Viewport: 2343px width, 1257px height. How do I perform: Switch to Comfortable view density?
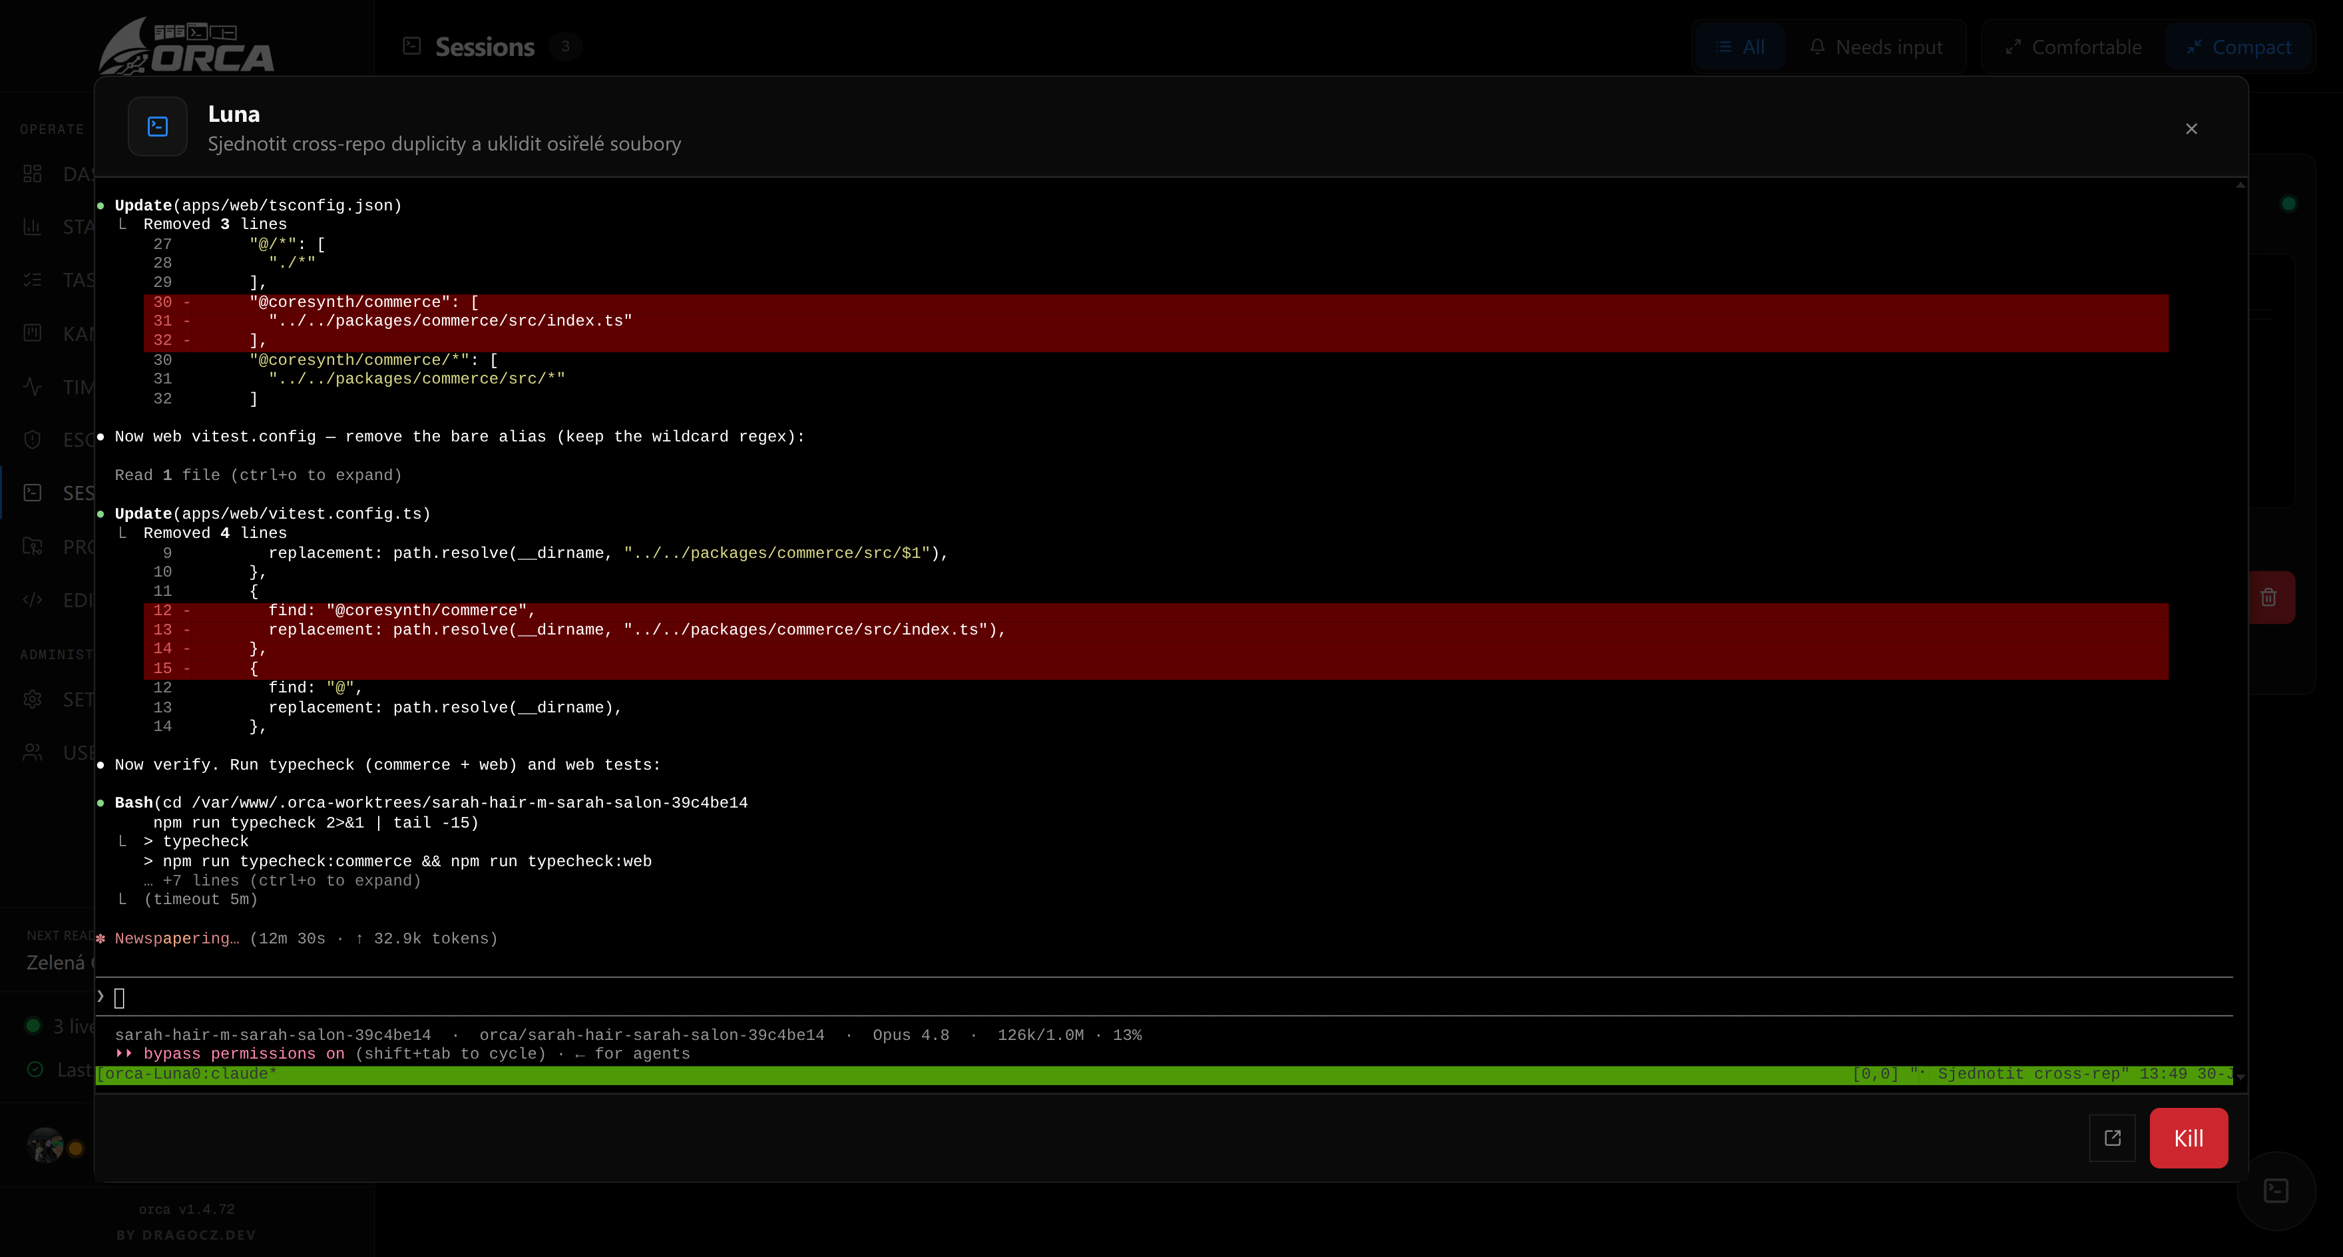click(x=2074, y=47)
